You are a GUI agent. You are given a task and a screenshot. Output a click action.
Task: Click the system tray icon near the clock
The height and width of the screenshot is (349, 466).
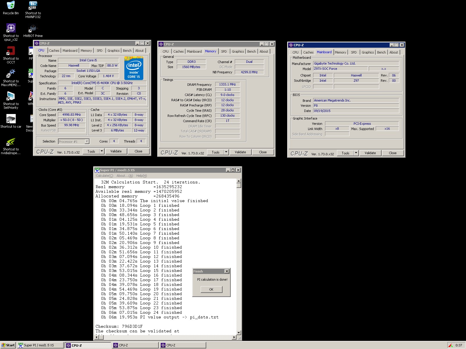(x=451, y=345)
